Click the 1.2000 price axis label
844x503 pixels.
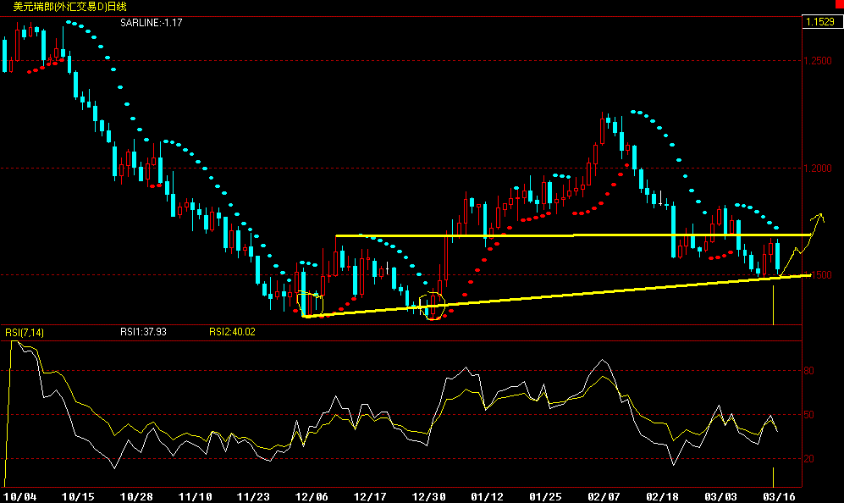click(818, 168)
